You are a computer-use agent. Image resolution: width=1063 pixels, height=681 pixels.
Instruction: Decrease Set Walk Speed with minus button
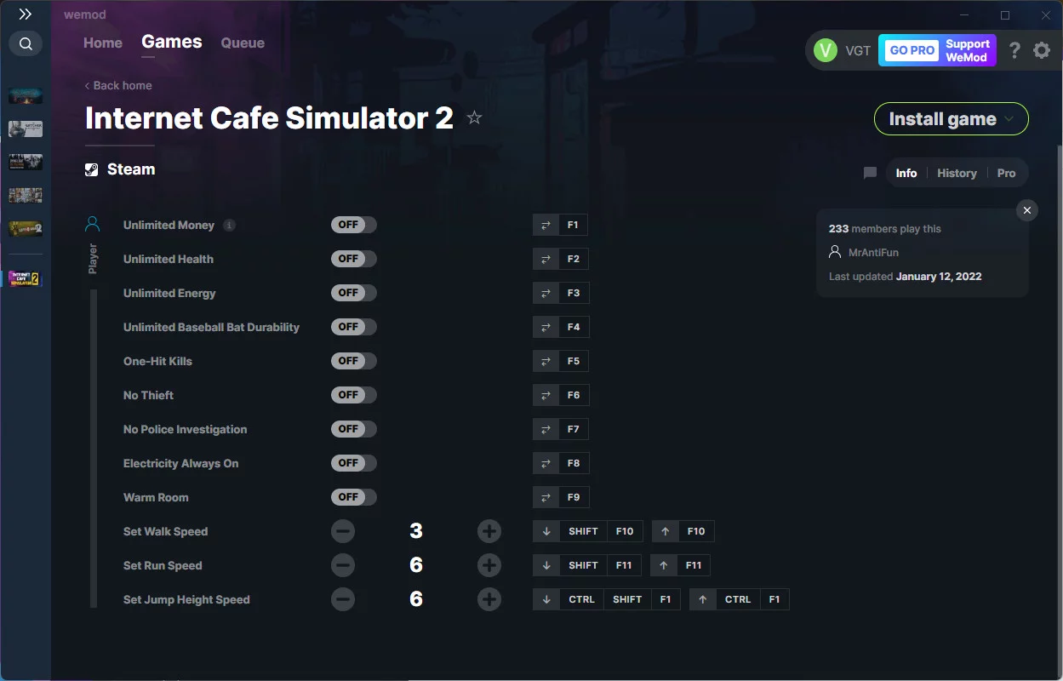(343, 532)
